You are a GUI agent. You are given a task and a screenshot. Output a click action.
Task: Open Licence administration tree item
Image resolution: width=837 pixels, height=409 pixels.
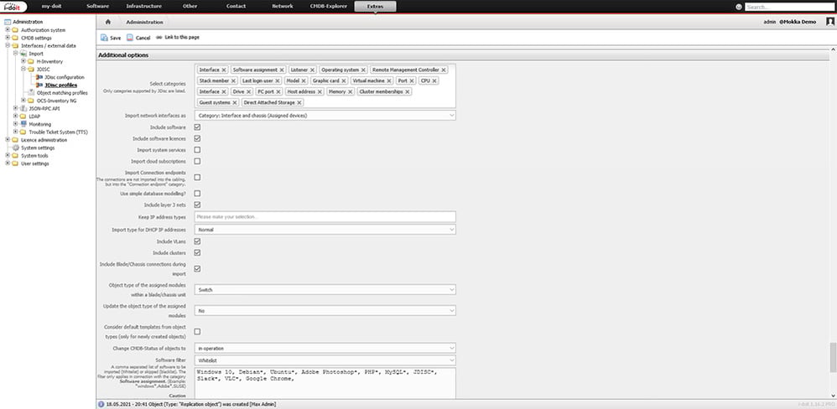click(x=44, y=140)
